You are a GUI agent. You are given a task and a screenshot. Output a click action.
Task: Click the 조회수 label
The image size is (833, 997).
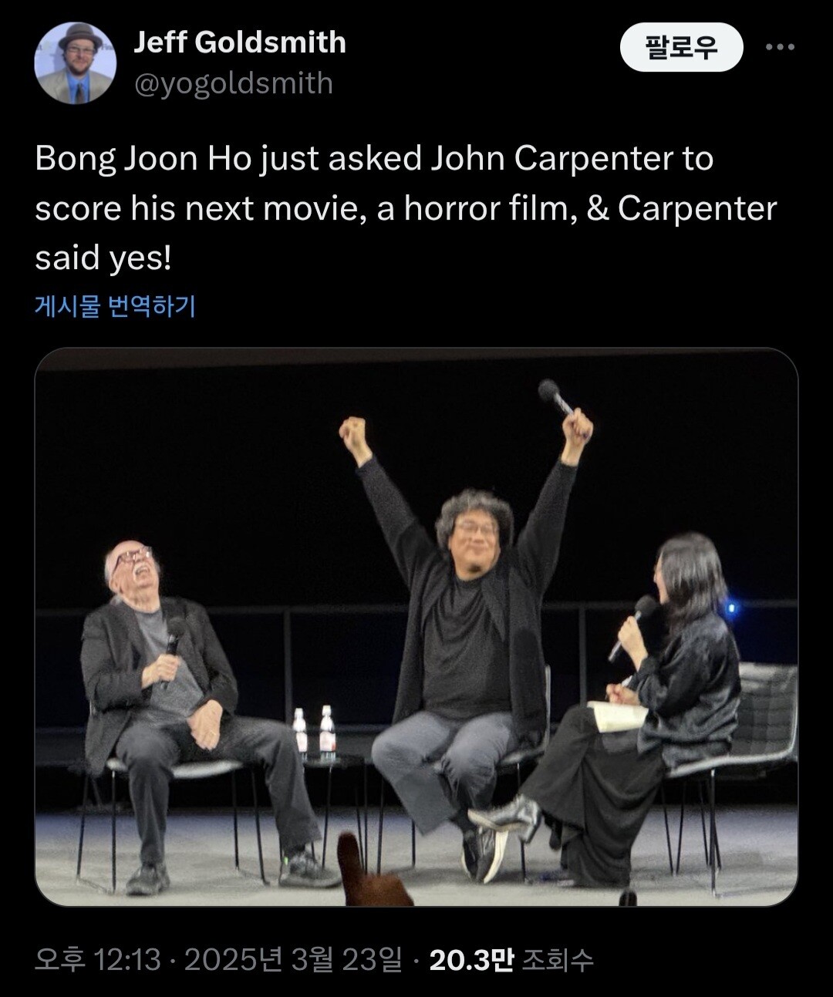[557, 960]
